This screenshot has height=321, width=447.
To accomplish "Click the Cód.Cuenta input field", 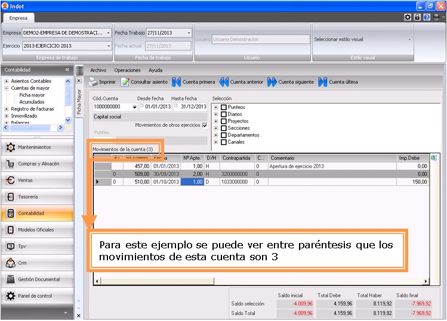I will (111, 107).
